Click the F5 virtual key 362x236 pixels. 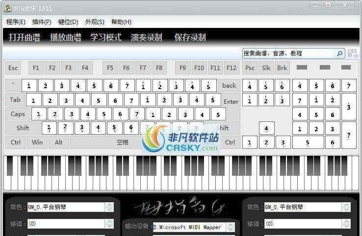[110, 68]
